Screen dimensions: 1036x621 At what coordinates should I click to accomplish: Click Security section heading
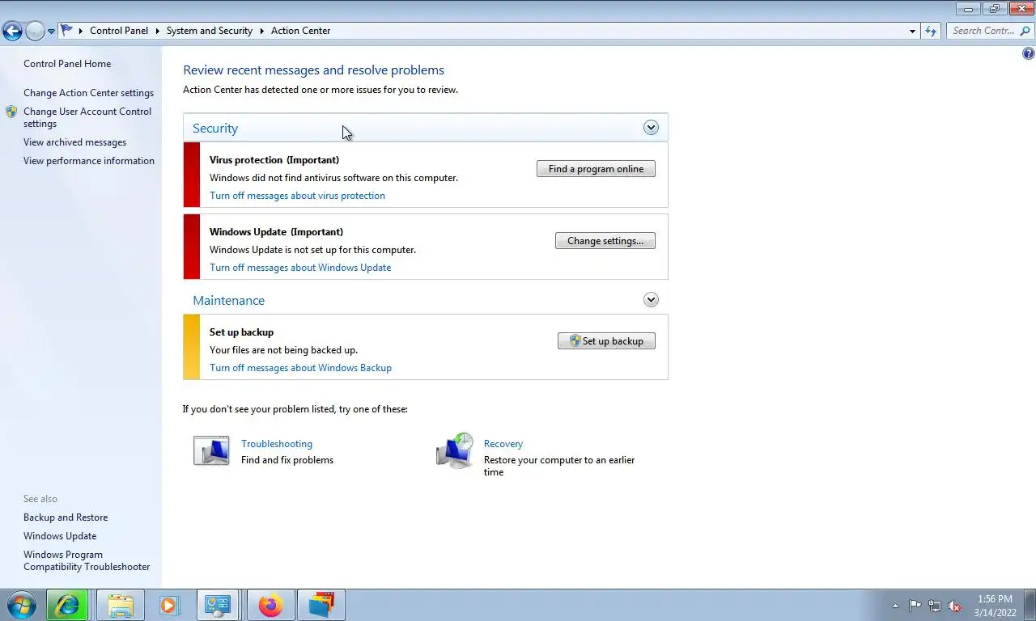tap(214, 129)
